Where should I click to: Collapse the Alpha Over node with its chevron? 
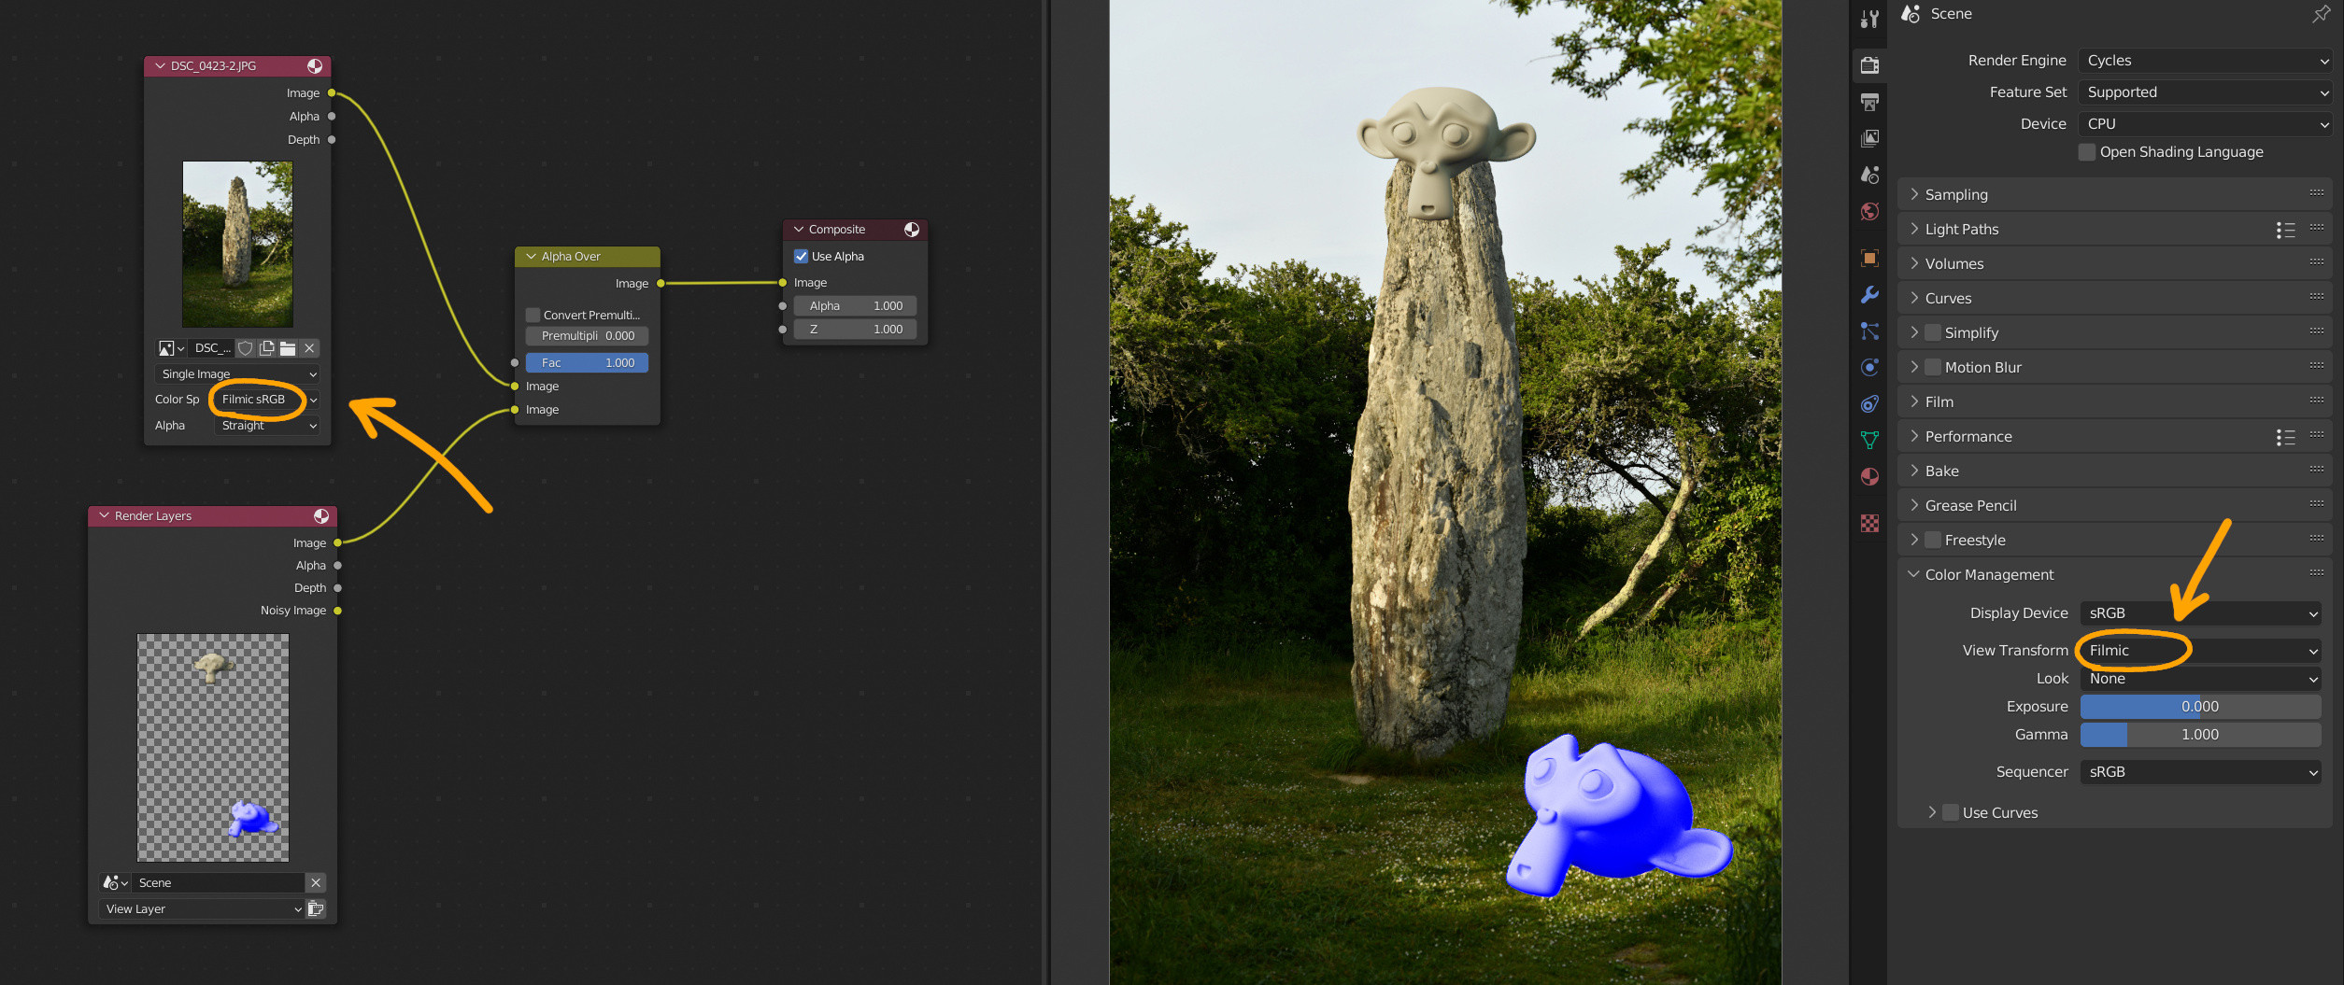(531, 257)
